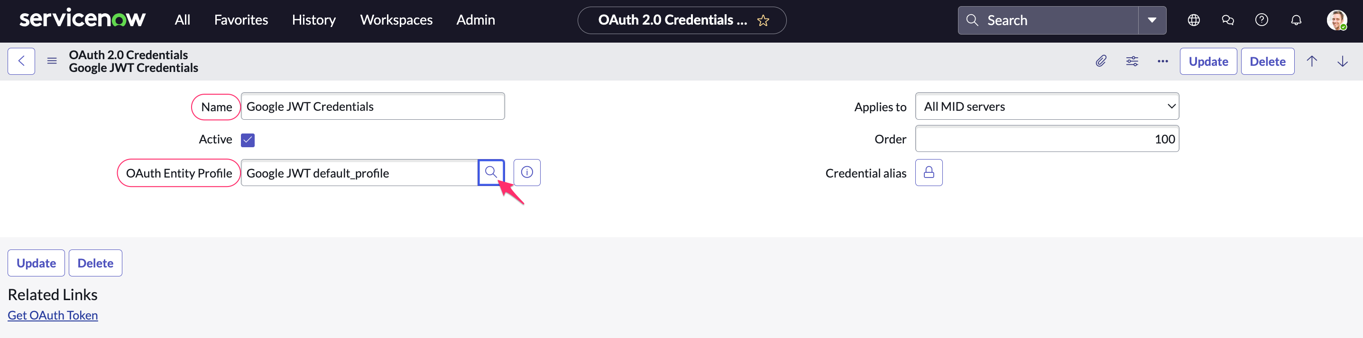1363x338 pixels.
Task: Click the attachment paperclip icon
Action: (1101, 61)
